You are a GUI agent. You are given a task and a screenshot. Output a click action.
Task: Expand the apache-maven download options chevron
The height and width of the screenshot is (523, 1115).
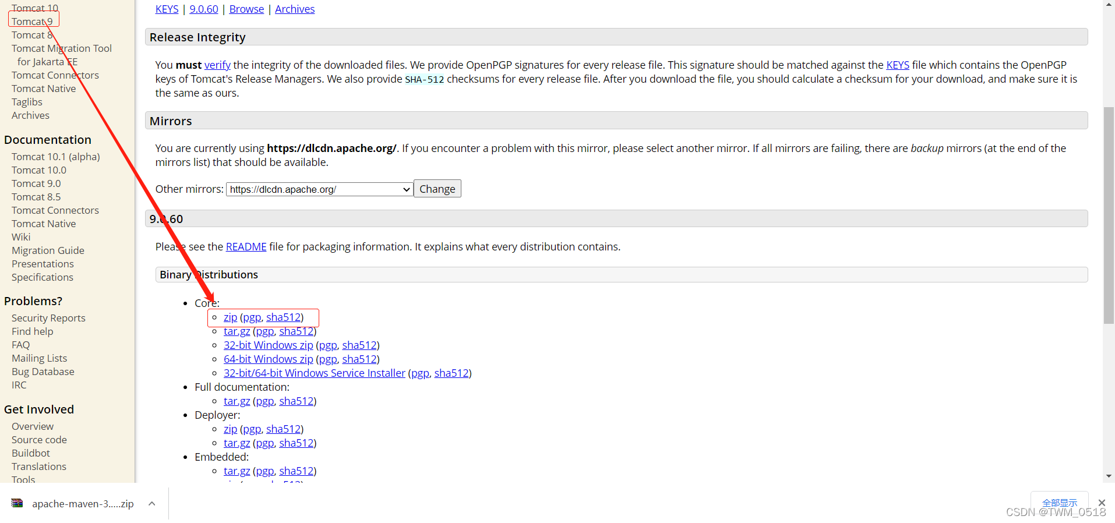coord(152,504)
